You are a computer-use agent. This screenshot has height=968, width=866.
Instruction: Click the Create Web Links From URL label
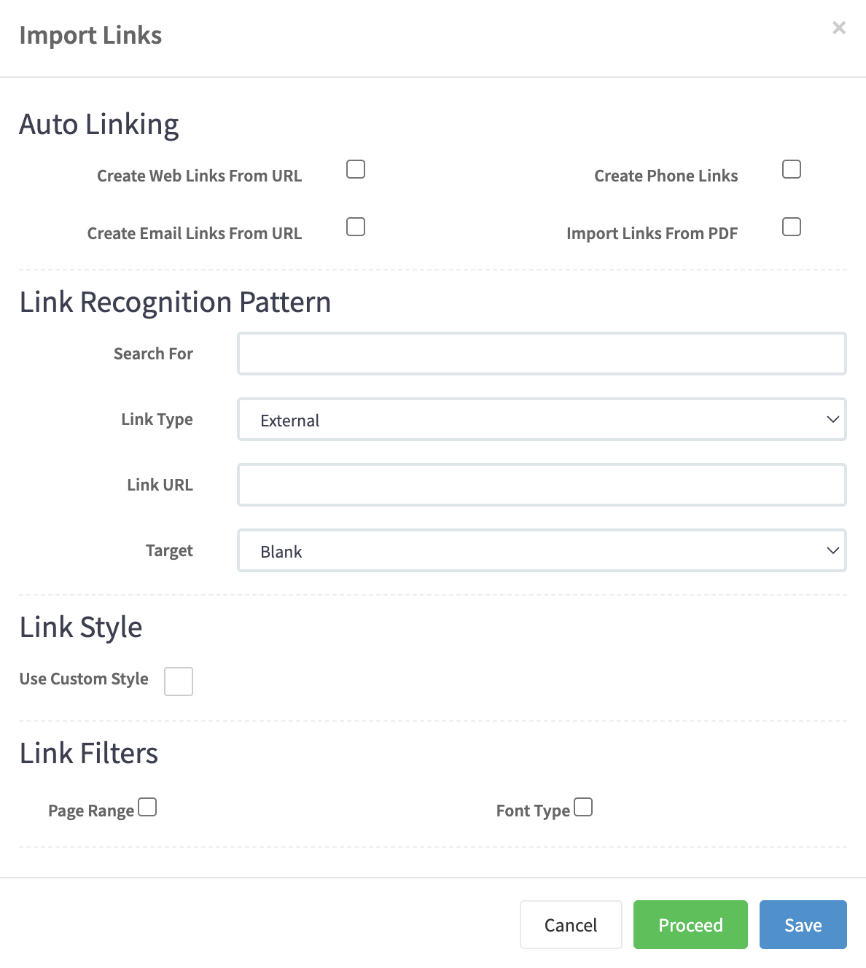tap(199, 176)
